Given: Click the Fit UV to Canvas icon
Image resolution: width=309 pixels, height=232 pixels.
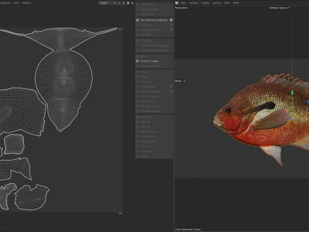Looking at the screenshot, I should (137, 61).
